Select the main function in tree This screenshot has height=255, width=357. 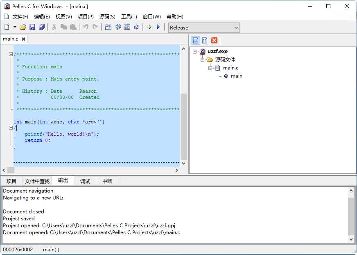[x=237, y=76]
